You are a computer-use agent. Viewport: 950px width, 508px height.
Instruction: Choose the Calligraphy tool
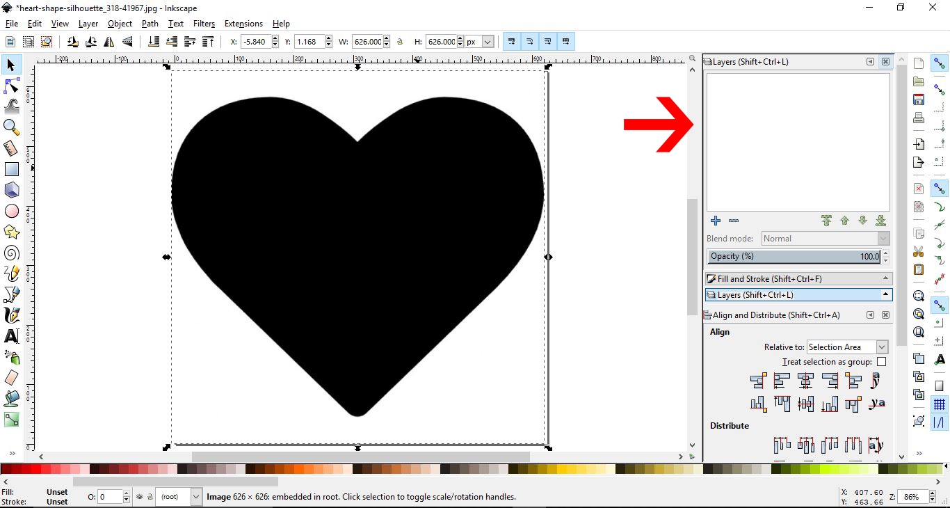pos(11,315)
